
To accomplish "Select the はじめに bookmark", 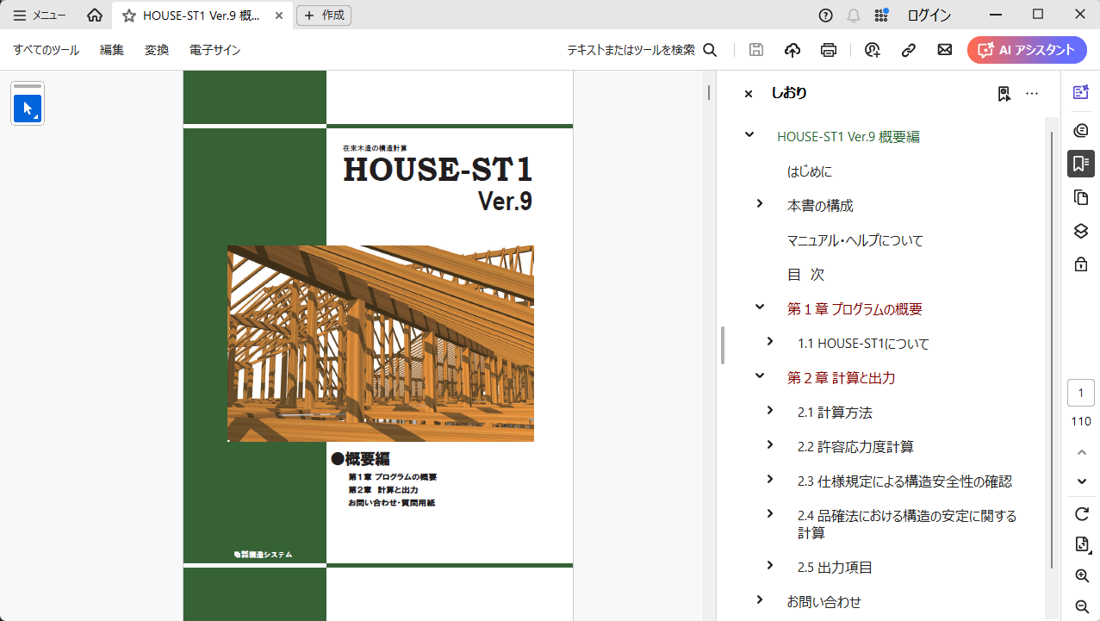I will [810, 171].
